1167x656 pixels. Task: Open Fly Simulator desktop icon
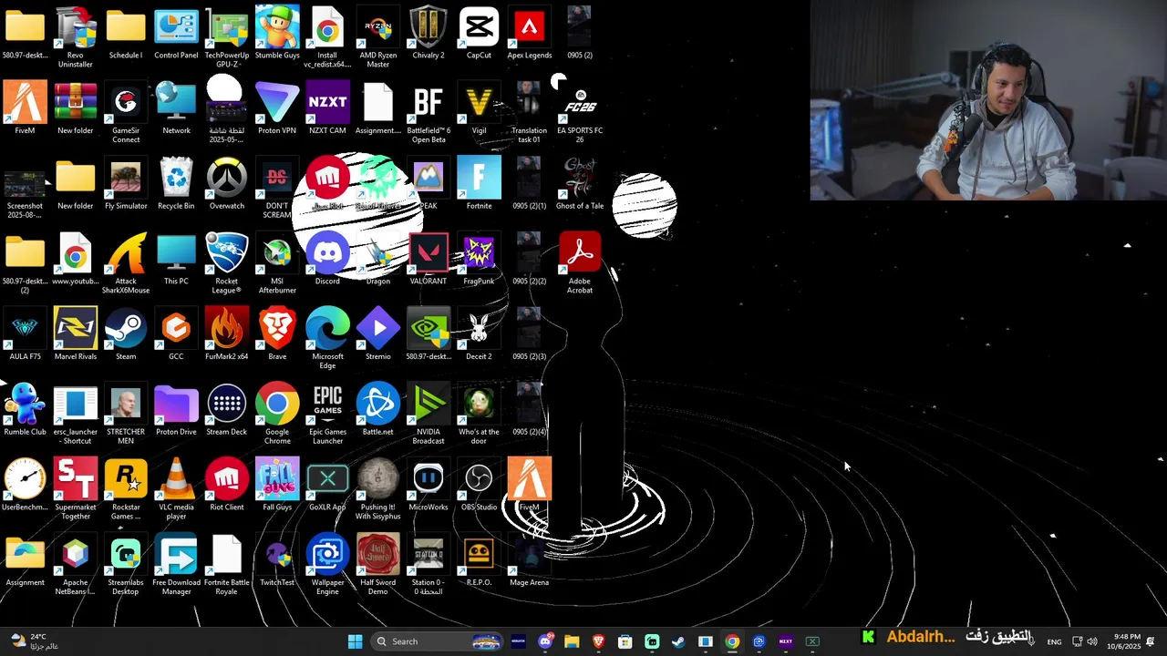[x=126, y=183]
